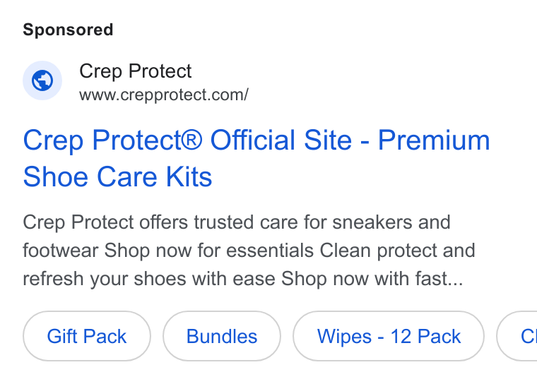
Task: Click the light-blue circle behind the globe
Action: (x=42, y=80)
